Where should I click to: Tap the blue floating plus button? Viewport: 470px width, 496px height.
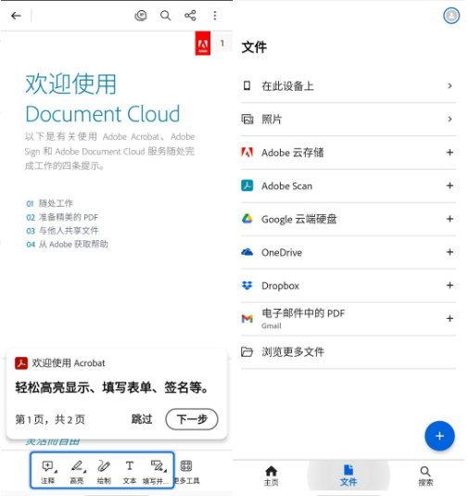439,436
